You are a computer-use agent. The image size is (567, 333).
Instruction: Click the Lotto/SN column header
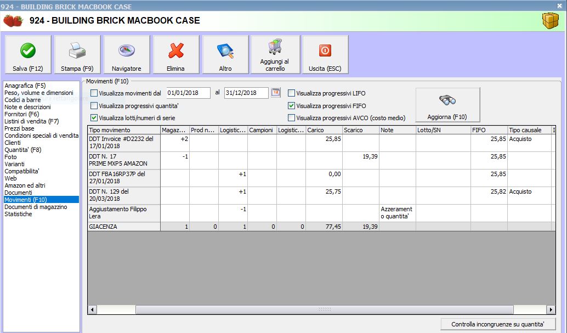[x=443, y=130]
